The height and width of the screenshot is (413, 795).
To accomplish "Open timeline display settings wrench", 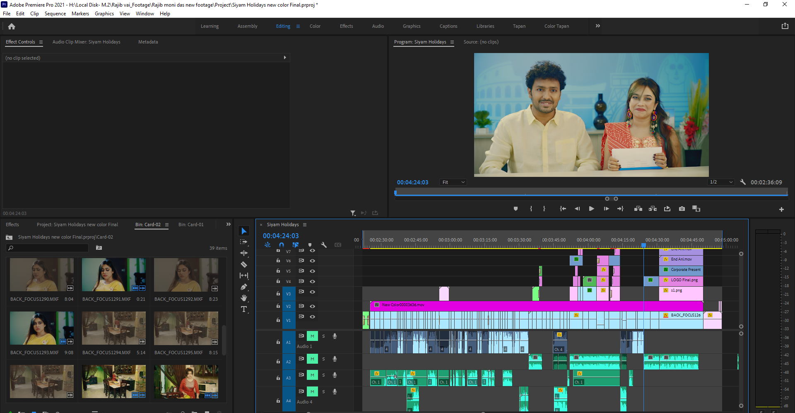I will 324,245.
